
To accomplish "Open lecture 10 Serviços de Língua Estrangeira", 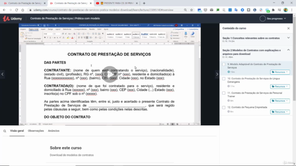I will 253,80.
